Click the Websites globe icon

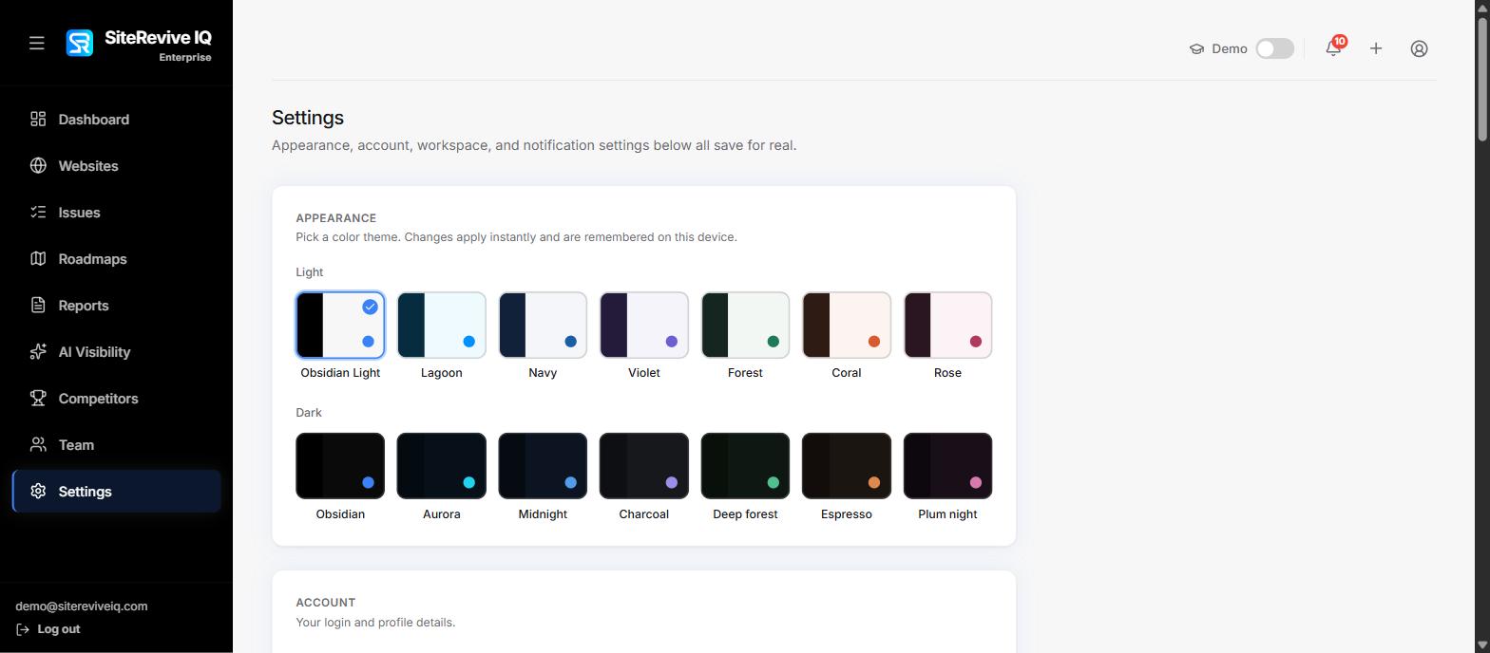click(x=38, y=165)
